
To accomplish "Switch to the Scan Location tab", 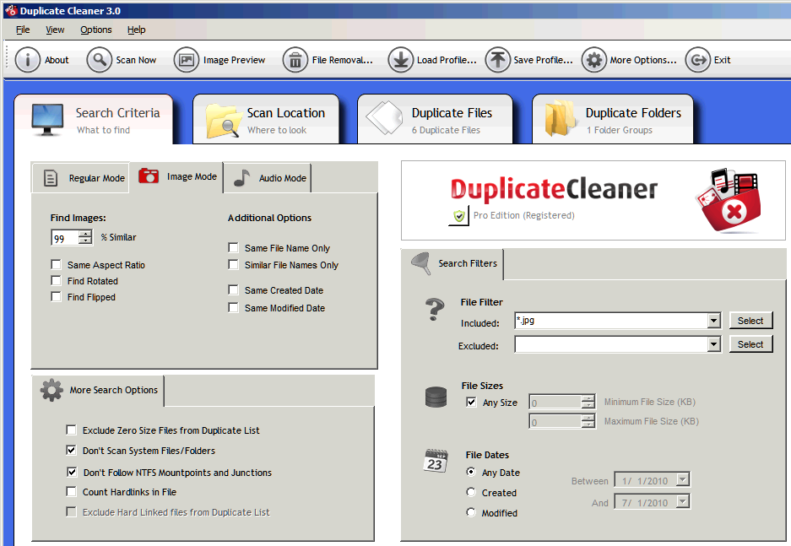I will [266, 120].
